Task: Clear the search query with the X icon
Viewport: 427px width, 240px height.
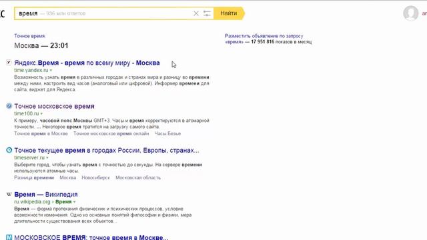Action: pyautogui.click(x=195, y=13)
